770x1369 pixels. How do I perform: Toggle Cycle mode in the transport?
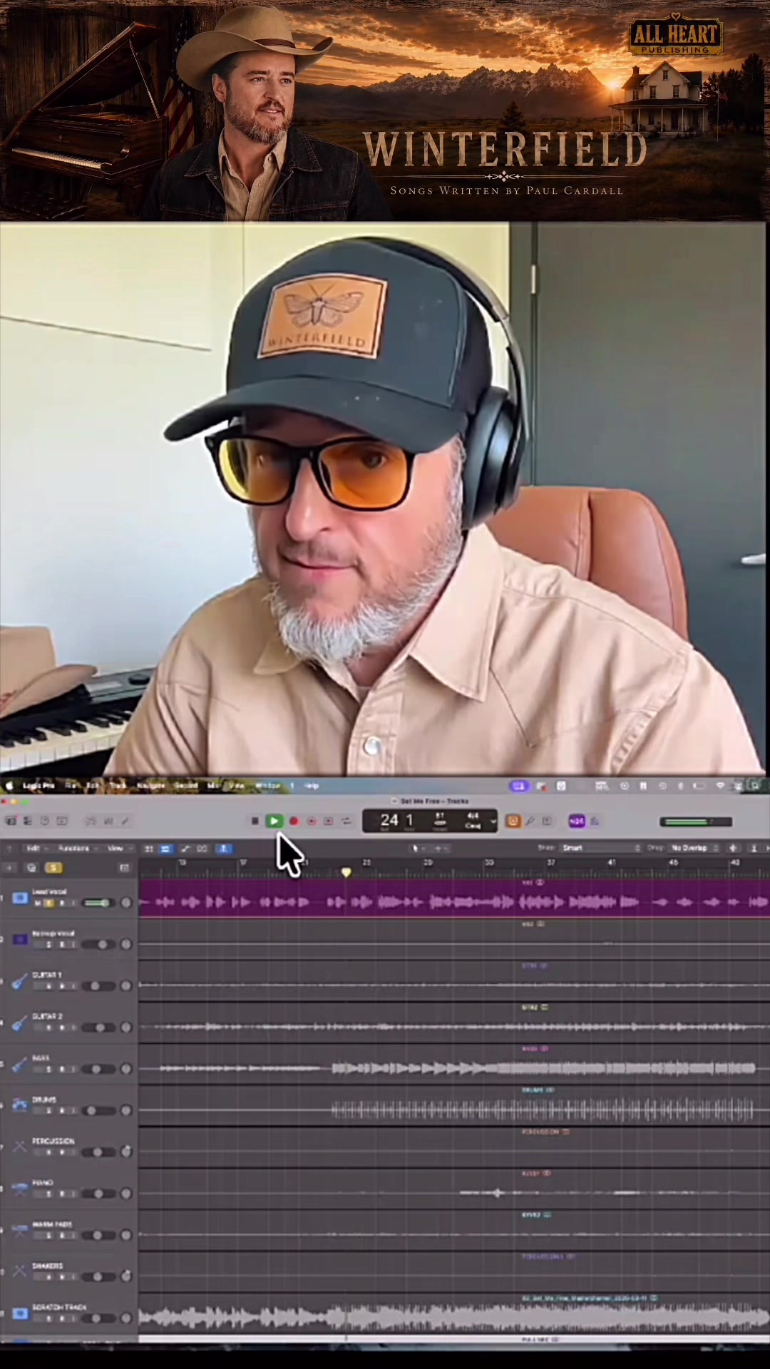346,821
